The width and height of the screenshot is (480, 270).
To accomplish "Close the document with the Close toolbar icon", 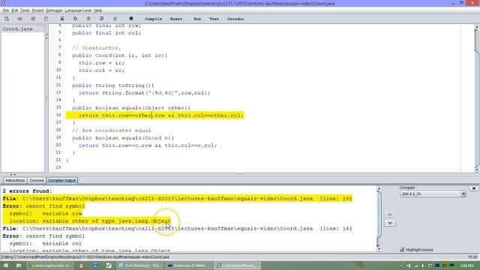I will coord(46,19).
